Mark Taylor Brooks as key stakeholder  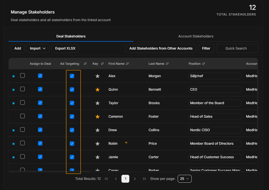point(98,103)
